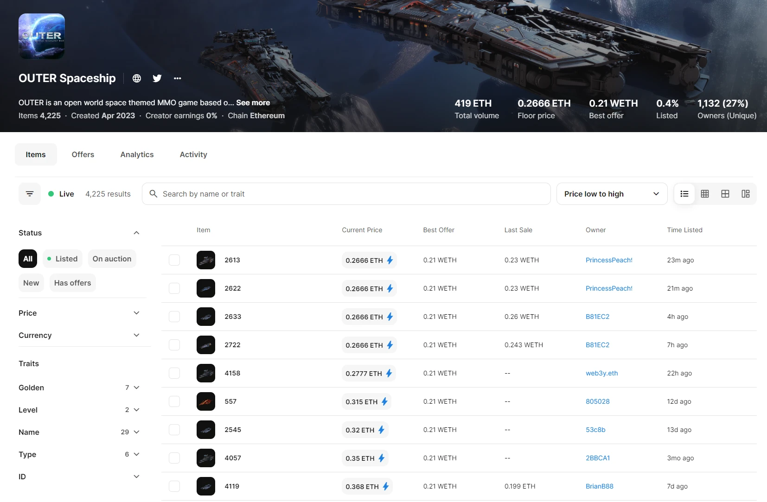Open the Price low to high dropdown

click(x=612, y=194)
